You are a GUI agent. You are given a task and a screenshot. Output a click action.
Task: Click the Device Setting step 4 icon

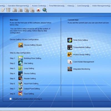(21, 74)
